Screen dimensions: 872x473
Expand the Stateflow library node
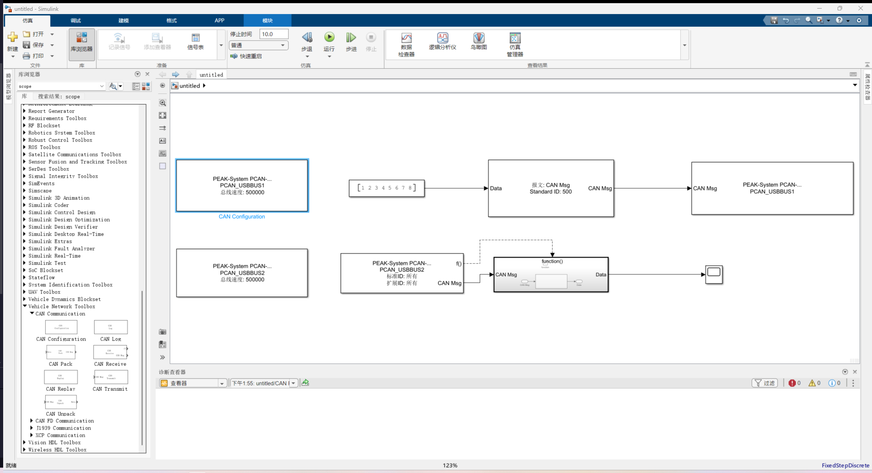24,277
